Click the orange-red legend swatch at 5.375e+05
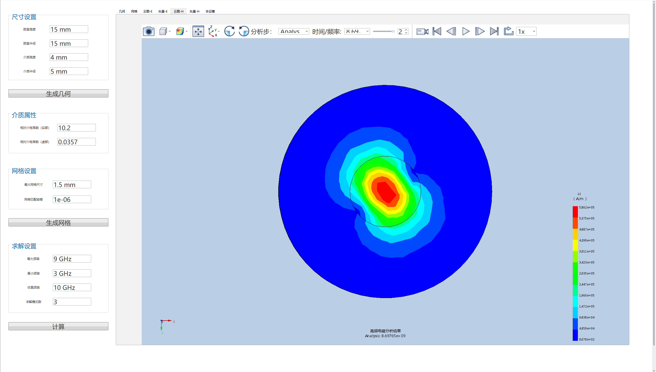 coord(575,223)
